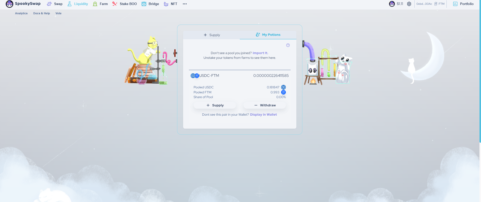Click the potion icon in My Potions tab
The image size is (481, 202).
258,35
